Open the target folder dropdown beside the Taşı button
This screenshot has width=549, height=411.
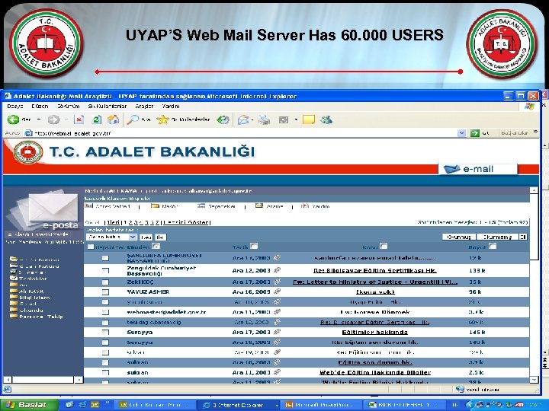pyautogui.click(x=111, y=237)
